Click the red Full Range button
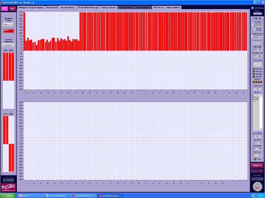This screenshot has height=198, width=265. (x=8, y=31)
